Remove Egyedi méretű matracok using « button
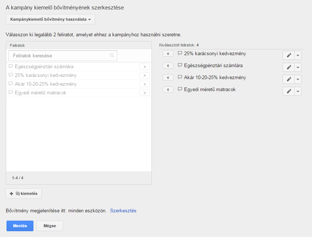This screenshot has width=312, height=237. click(168, 90)
